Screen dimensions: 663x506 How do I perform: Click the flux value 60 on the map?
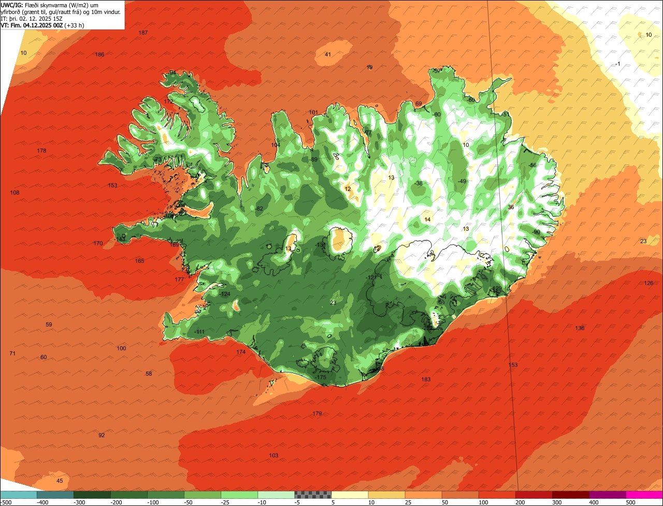pyautogui.click(x=44, y=358)
